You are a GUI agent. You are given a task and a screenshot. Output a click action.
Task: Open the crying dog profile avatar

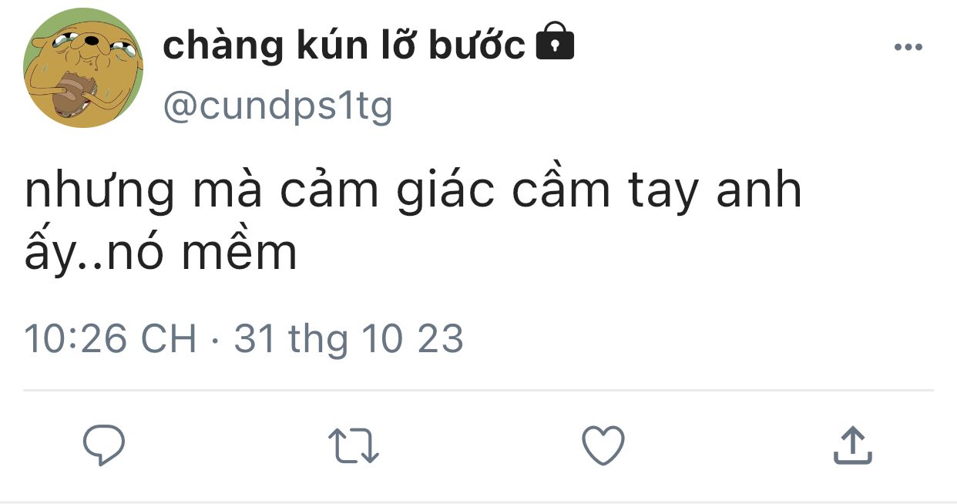83,68
